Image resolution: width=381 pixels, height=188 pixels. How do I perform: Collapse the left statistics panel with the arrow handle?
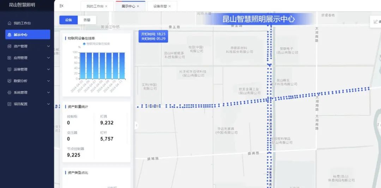point(137,125)
